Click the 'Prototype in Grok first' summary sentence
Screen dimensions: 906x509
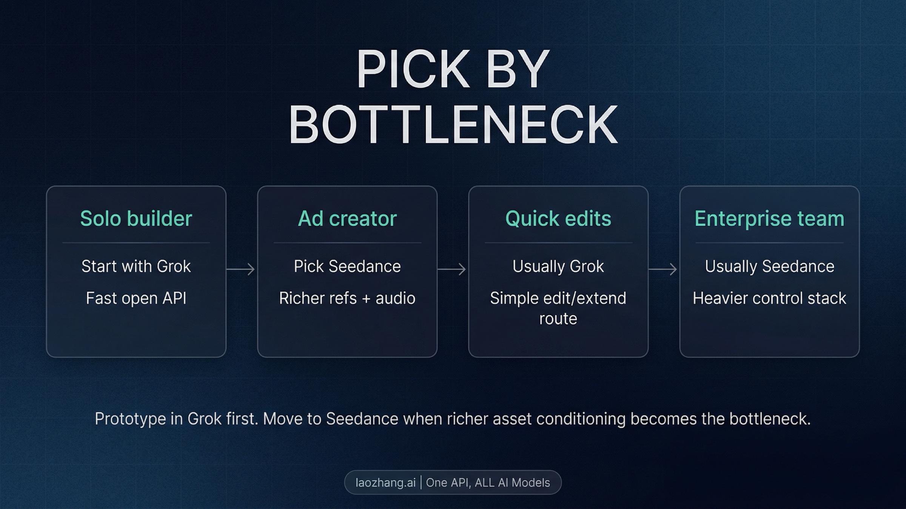point(453,419)
